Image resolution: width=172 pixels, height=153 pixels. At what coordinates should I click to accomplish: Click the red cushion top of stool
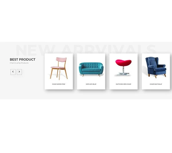(x=123, y=62)
